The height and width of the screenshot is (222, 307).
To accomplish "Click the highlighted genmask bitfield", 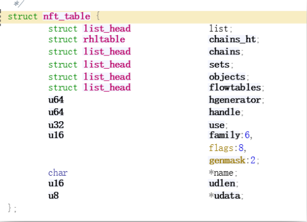I will point(227,160).
